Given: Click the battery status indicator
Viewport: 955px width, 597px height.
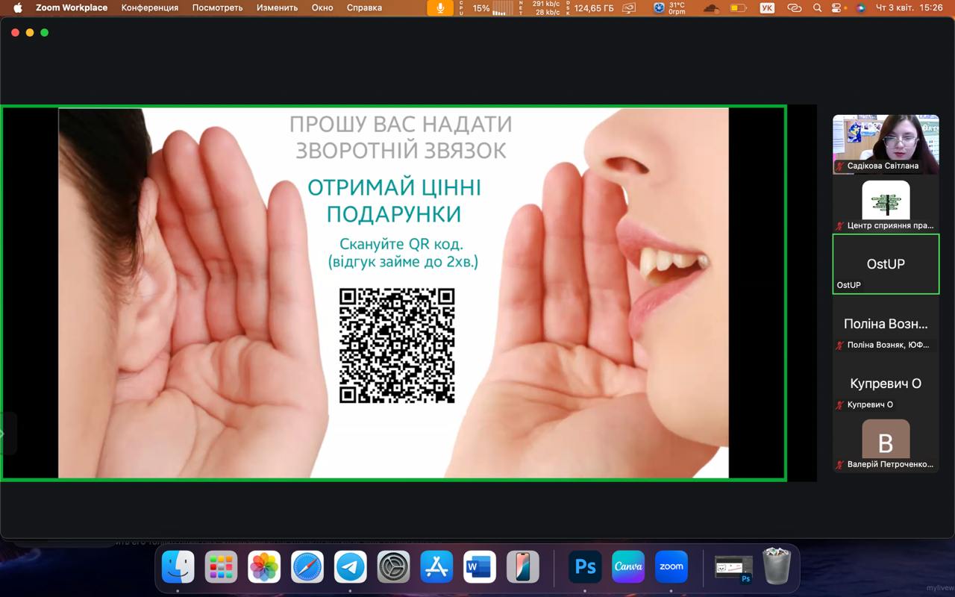Looking at the screenshot, I should (738, 8).
